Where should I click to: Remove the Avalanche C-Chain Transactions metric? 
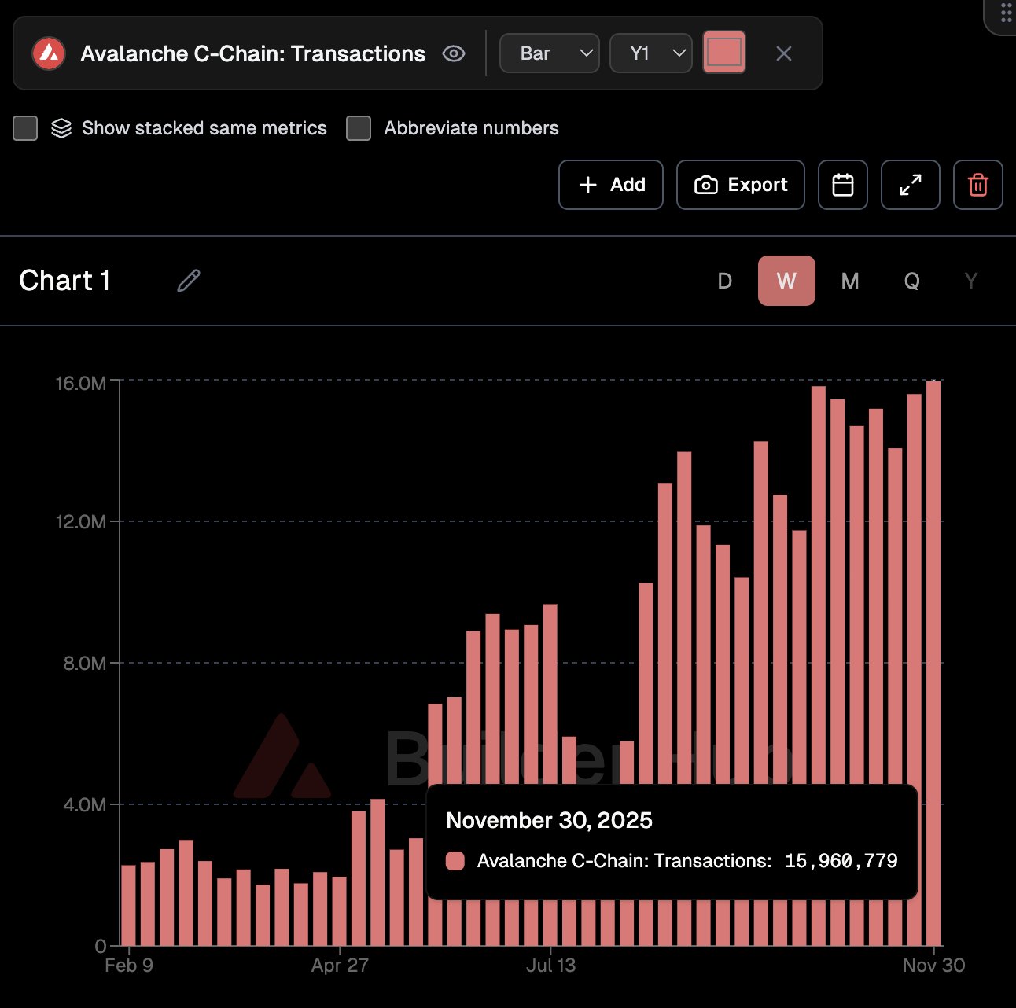[x=784, y=53]
